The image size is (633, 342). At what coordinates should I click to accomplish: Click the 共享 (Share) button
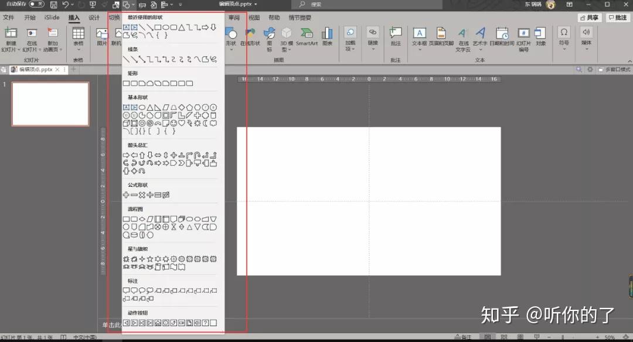590,18
